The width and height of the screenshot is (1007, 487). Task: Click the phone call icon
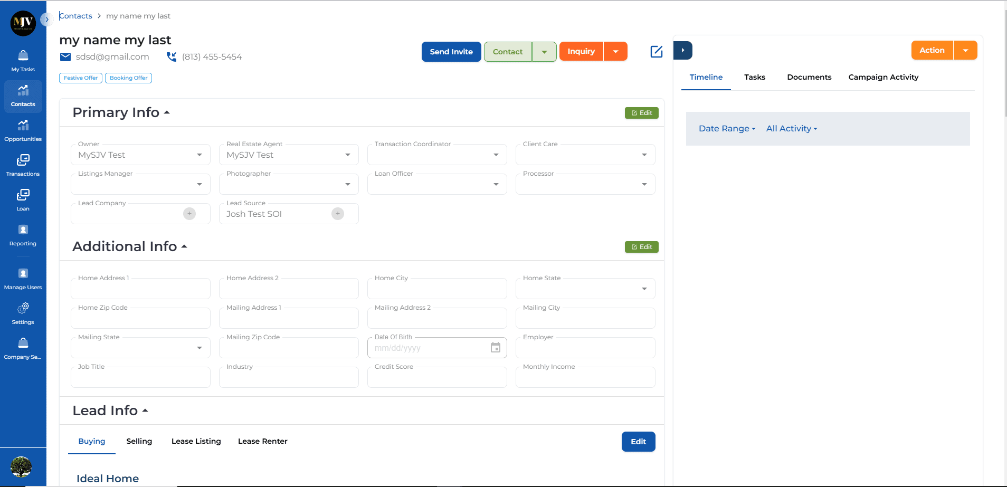pyautogui.click(x=172, y=57)
